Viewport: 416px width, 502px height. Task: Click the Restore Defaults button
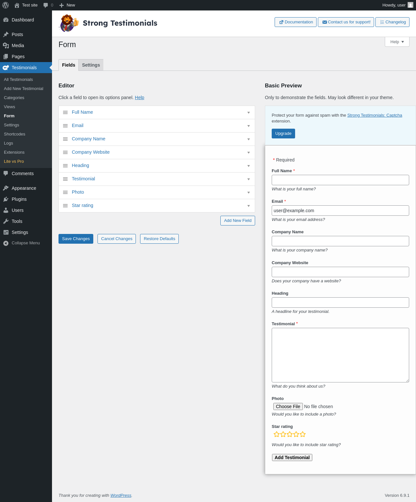pos(159,239)
